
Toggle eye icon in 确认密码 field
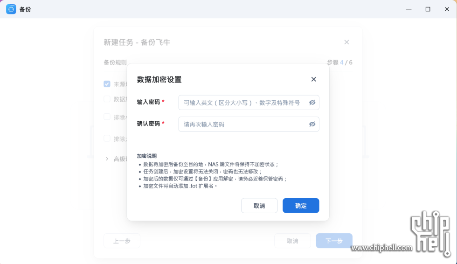pyautogui.click(x=312, y=124)
